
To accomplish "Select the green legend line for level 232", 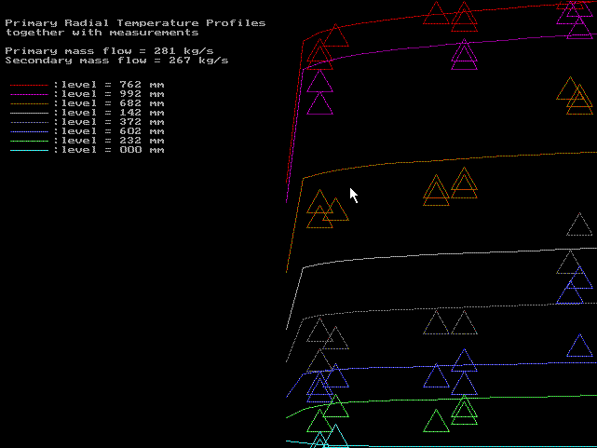I will 29,141.
